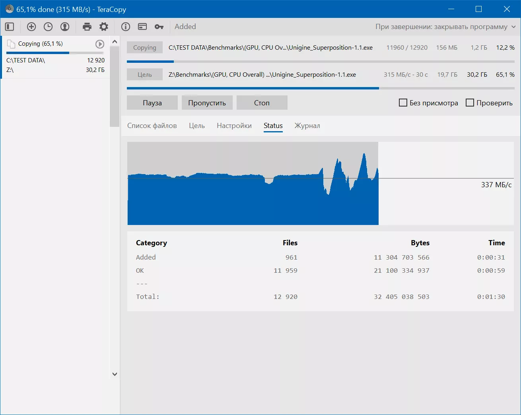Open the При завершении dropdown

click(445, 27)
